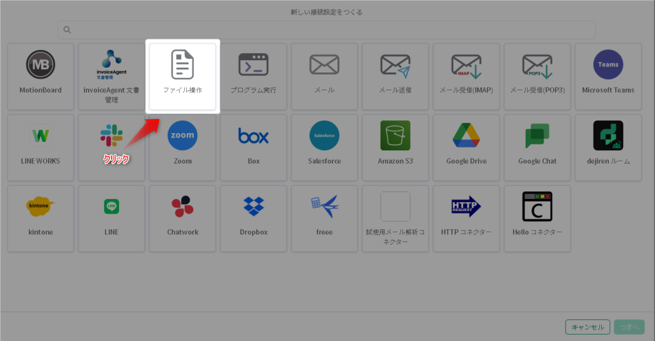This screenshot has width=655, height=341.
Task: Select the メール受信(POP3) connector
Action: (537, 77)
